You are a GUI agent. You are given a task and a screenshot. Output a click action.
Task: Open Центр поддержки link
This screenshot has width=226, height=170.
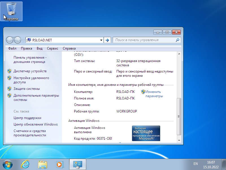[x=27, y=118]
